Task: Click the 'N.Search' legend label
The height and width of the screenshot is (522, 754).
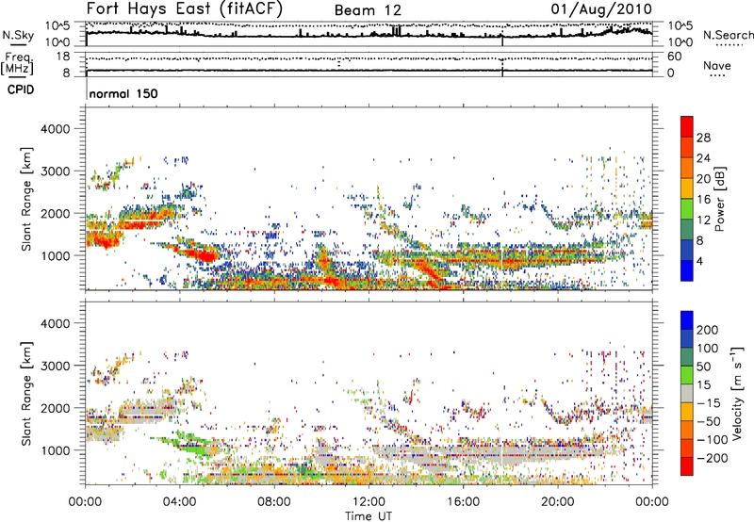Action: click(x=728, y=35)
